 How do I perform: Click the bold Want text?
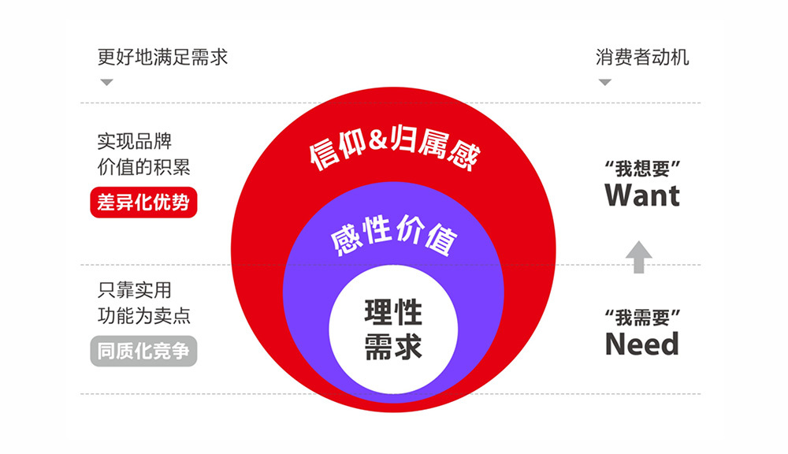tap(642, 195)
